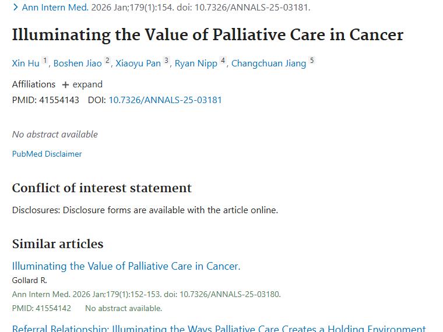
Task: Click affiliation superscript 5 beside Changchuan Jiang
Action: point(312,61)
